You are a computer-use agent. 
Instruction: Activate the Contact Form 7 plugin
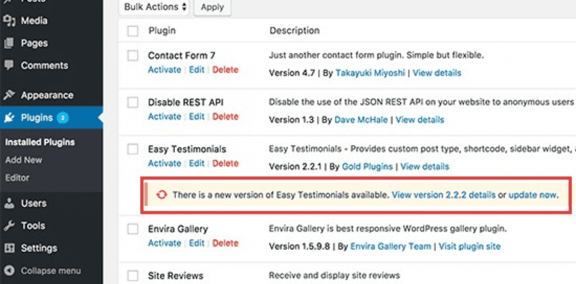pos(165,70)
